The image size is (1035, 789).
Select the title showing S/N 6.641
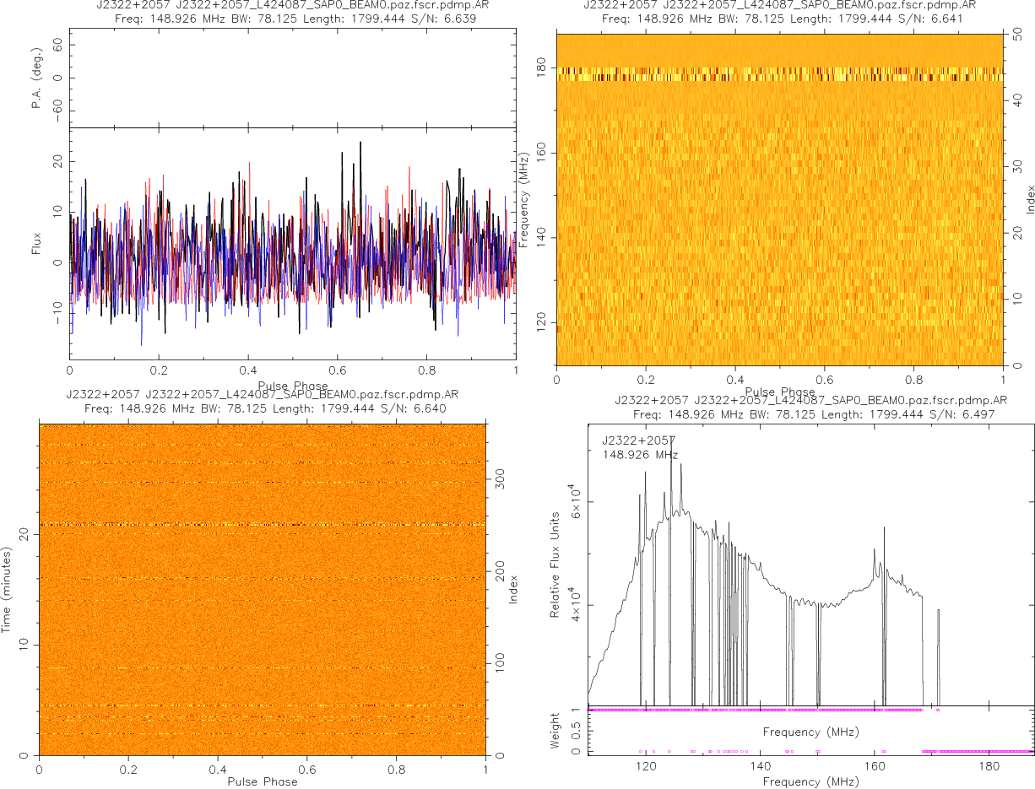tap(779, 12)
